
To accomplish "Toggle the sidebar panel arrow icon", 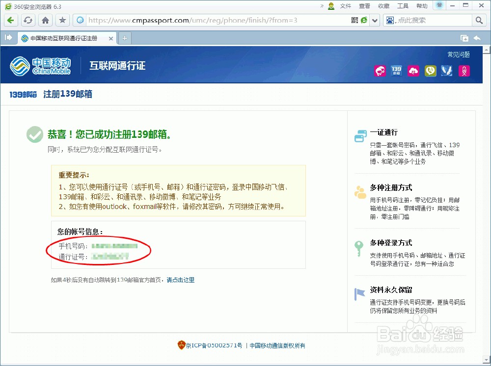I will click(8, 38).
